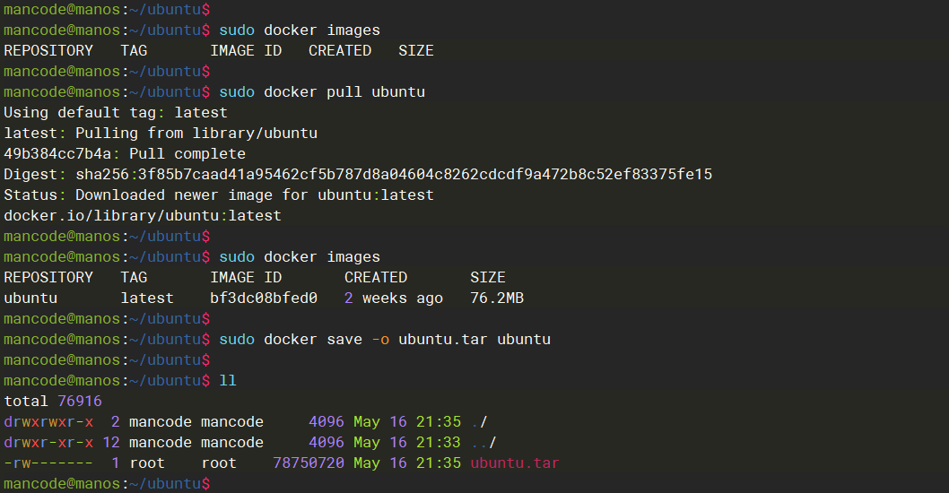The width and height of the screenshot is (949, 493).
Task: Click the layer ID 49b384cc7b4a
Action: point(57,154)
